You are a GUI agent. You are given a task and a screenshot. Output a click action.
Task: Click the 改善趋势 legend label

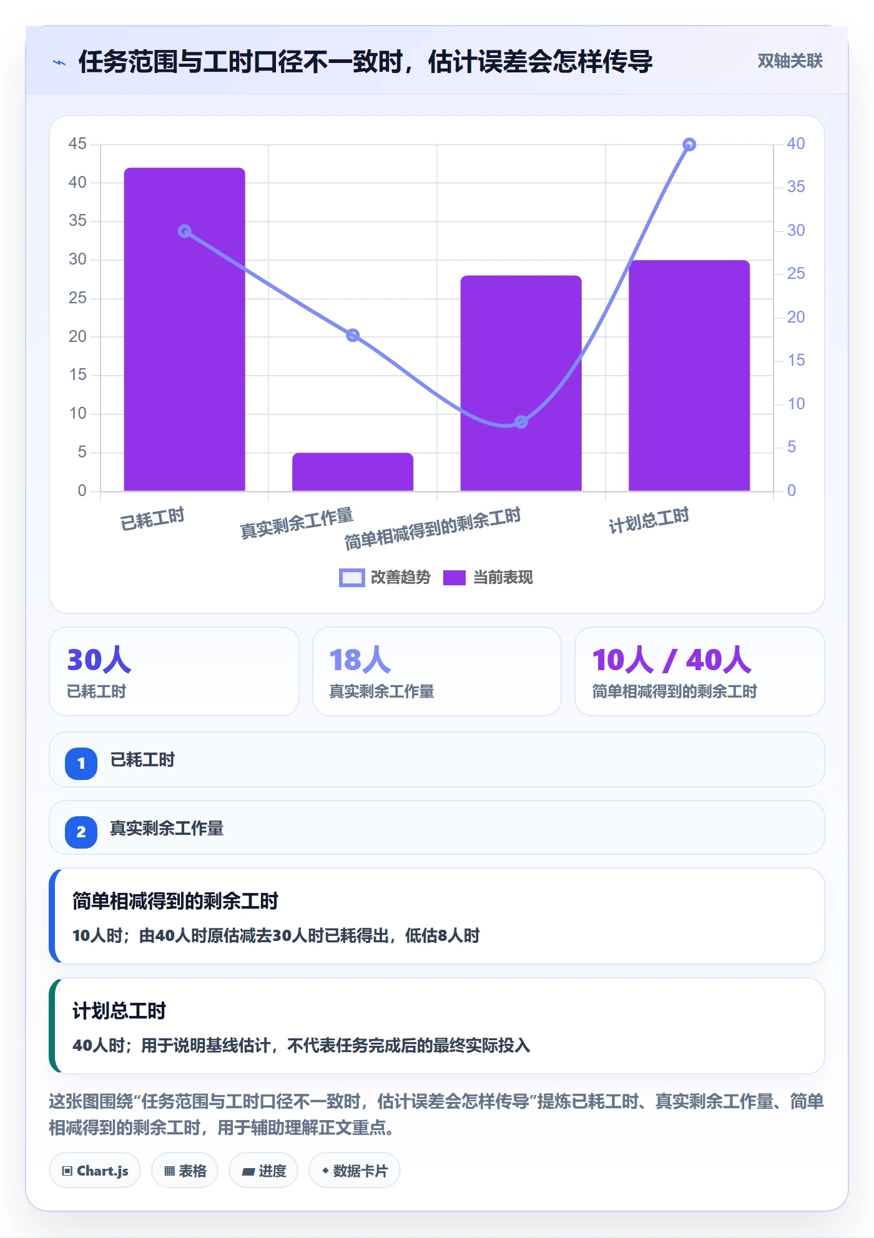401,578
